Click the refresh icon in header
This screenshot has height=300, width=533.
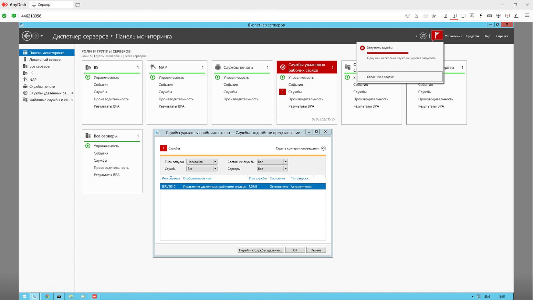423,36
